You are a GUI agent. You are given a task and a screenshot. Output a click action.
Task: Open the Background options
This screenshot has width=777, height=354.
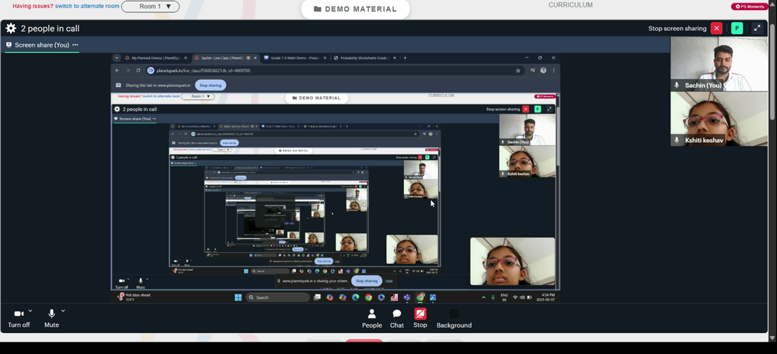pyautogui.click(x=454, y=319)
